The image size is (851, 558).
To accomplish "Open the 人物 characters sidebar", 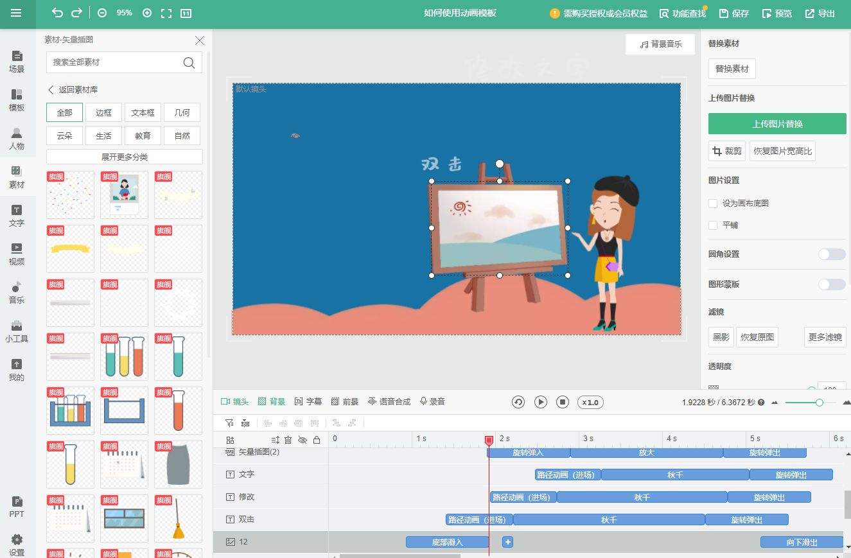I will pos(17,139).
